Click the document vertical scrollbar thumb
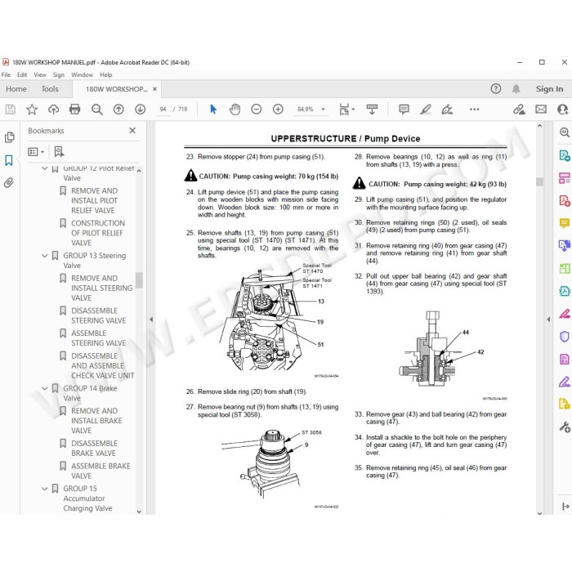572x572 pixels. 540,181
